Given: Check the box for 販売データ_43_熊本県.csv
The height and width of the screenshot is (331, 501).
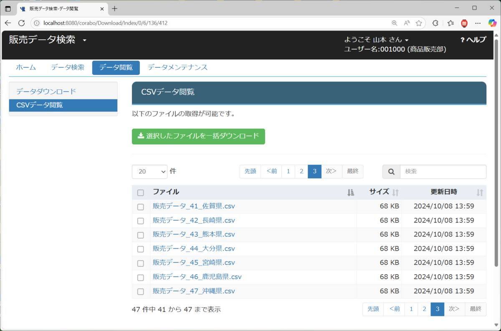Looking at the screenshot, I should [141, 235].
